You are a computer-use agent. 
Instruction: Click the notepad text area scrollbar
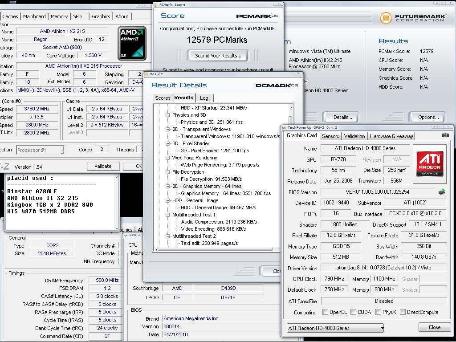pos(117,202)
